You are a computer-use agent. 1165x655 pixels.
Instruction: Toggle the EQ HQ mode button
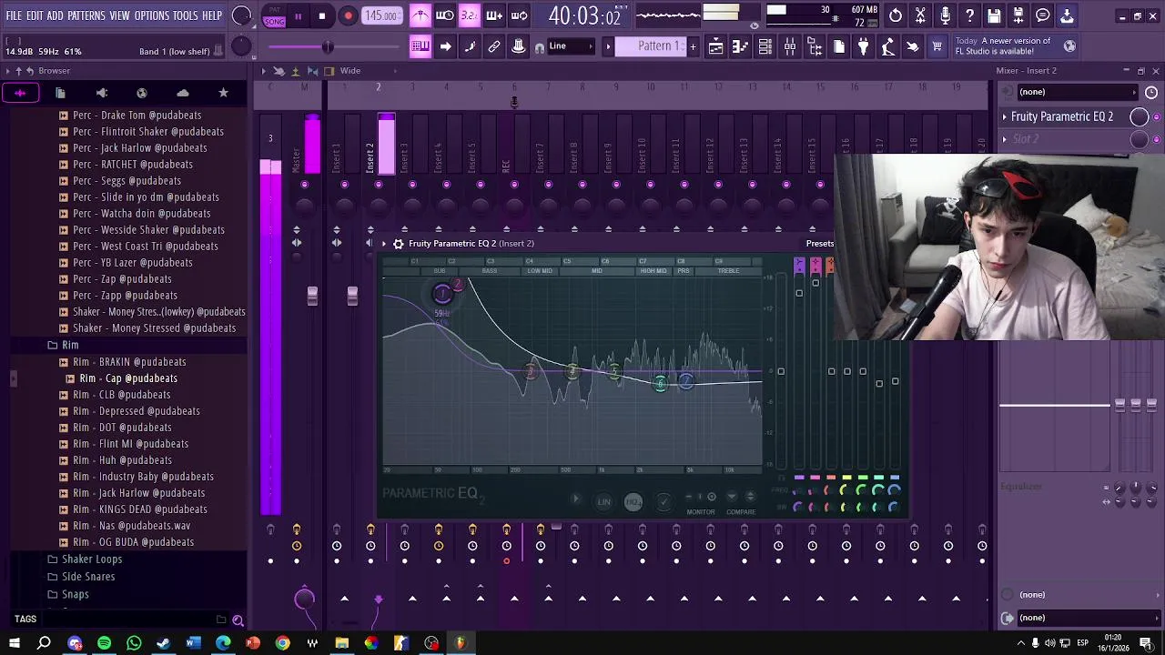tap(633, 501)
